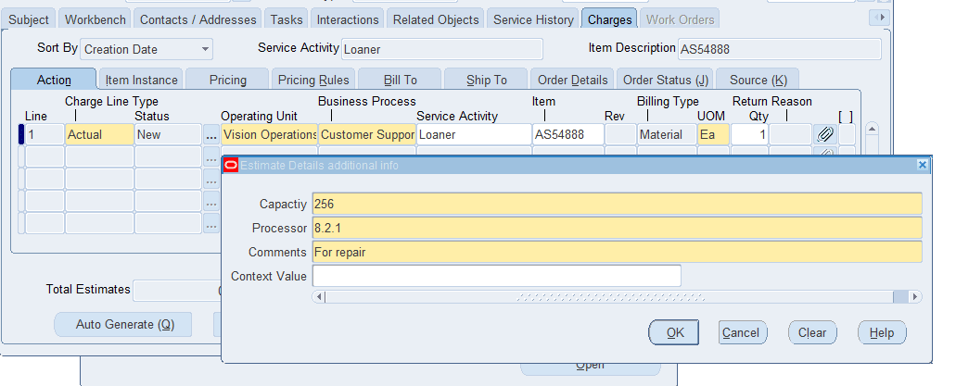The width and height of the screenshot is (956, 386).
Task: Select Service Activity cell 'Loaner' in line 1
Action: 475,134
